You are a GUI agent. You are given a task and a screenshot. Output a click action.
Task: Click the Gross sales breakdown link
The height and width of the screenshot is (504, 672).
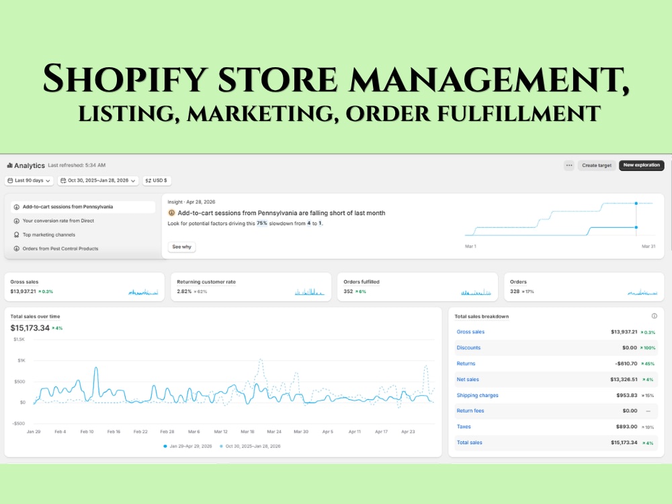tap(470, 332)
